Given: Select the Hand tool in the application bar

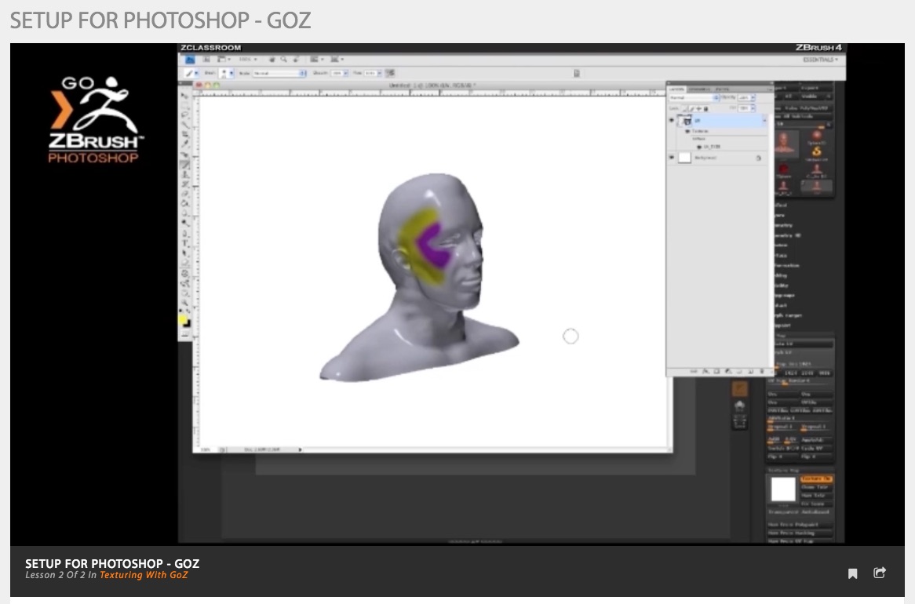Looking at the screenshot, I should [272, 60].
